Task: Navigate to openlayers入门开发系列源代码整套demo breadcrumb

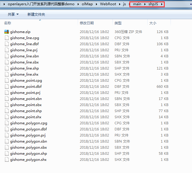Action: 41,4
